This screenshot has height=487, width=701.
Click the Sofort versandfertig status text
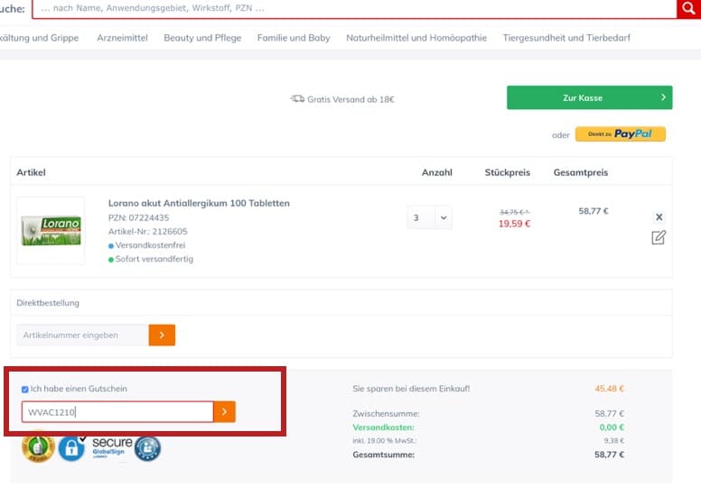point(154,259)
